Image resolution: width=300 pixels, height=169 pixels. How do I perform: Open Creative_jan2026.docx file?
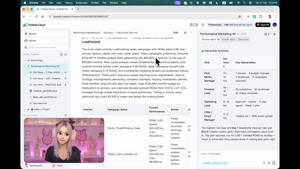tap(45, 91)
